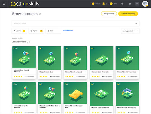The width and height of the screenshot is (151, 114).
Task: Open the Sort by popularity dropdown
Action: pyautogui.click(x=130, y=31)
